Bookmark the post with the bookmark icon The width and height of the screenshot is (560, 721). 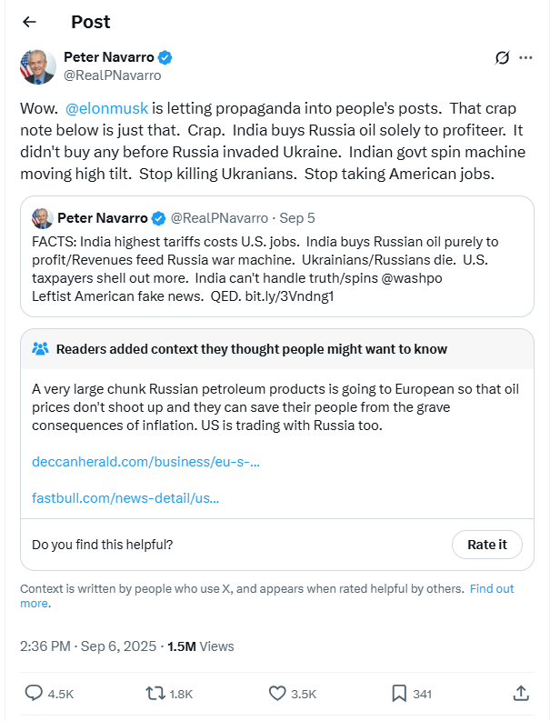pyautogui.click(x=399, y=693)
